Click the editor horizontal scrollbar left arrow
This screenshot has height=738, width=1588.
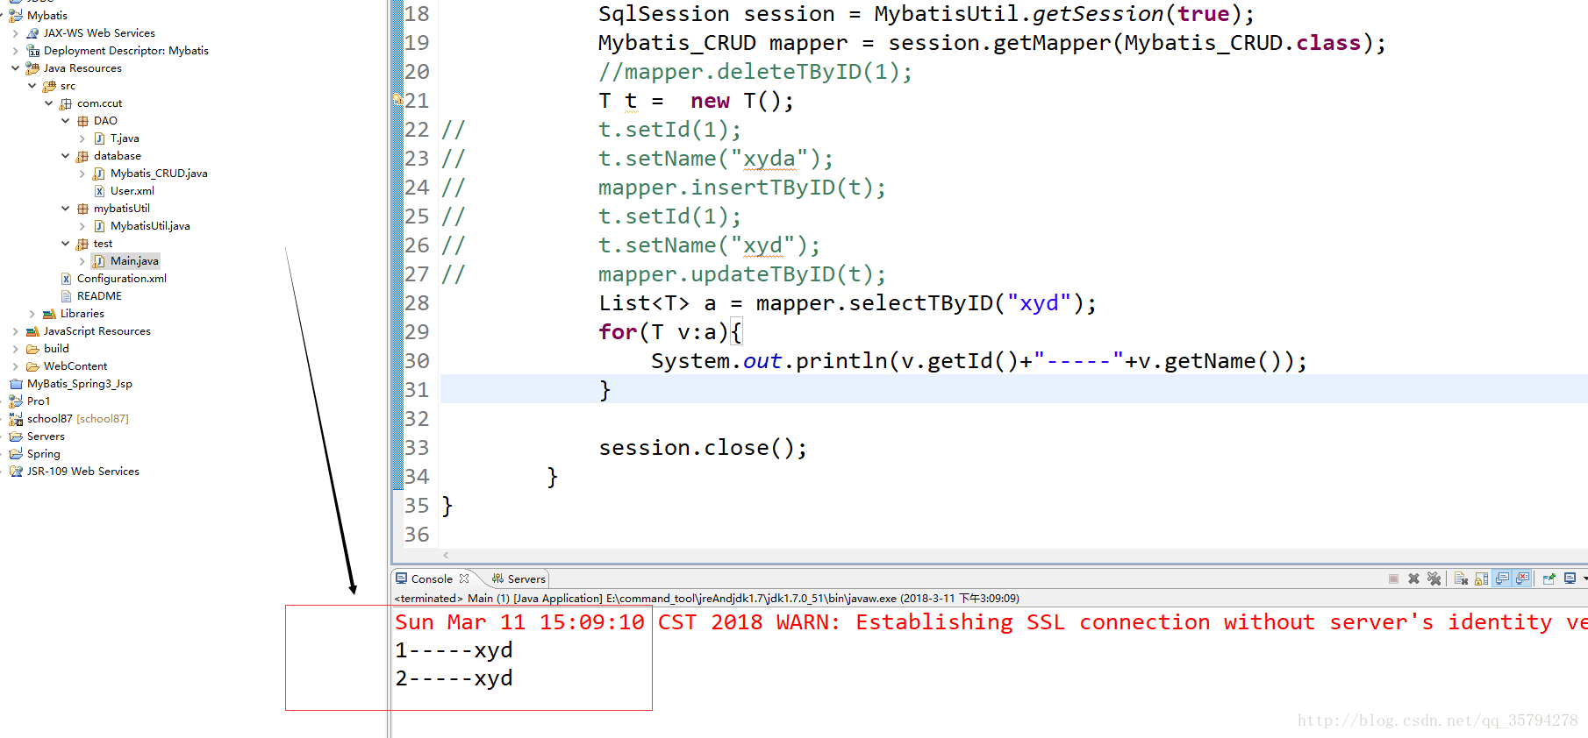446,555
